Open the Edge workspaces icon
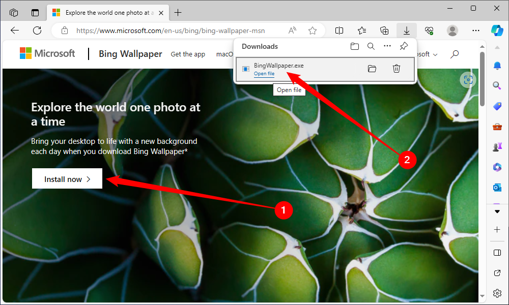The width and height of the screenshot is (509, 305). 14,13
